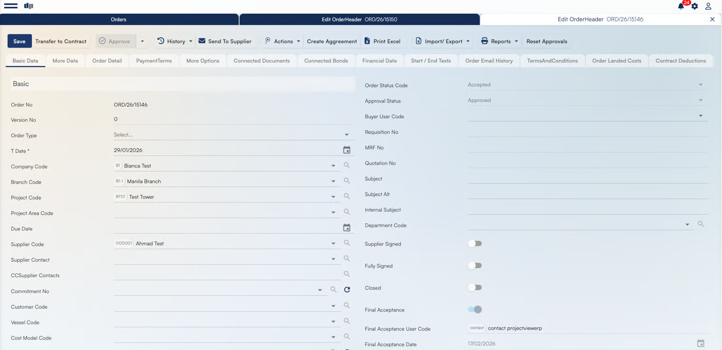Click the Save button
This screenshot has height=350, width=722.
19,41
